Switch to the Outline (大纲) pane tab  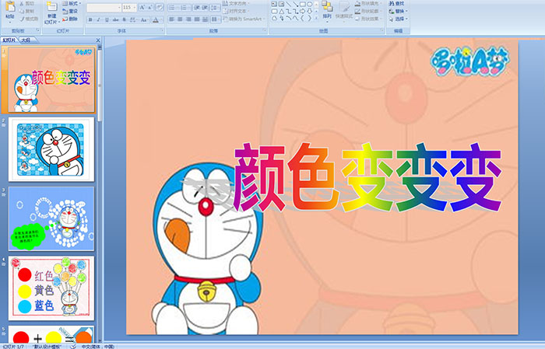pyautogui.click(x=26, y=40)
